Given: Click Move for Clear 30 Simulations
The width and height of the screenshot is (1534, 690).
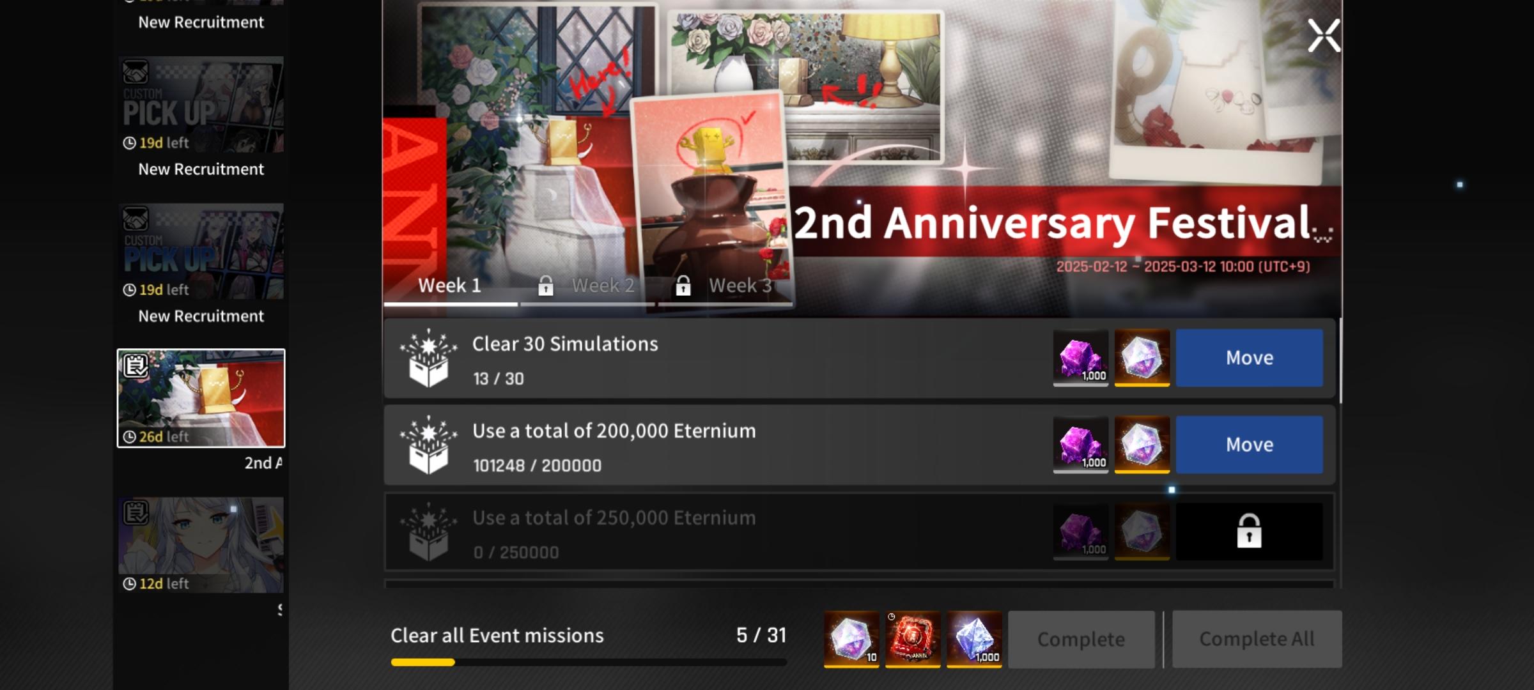Looking at the screenshot, I should (1249, 358).
